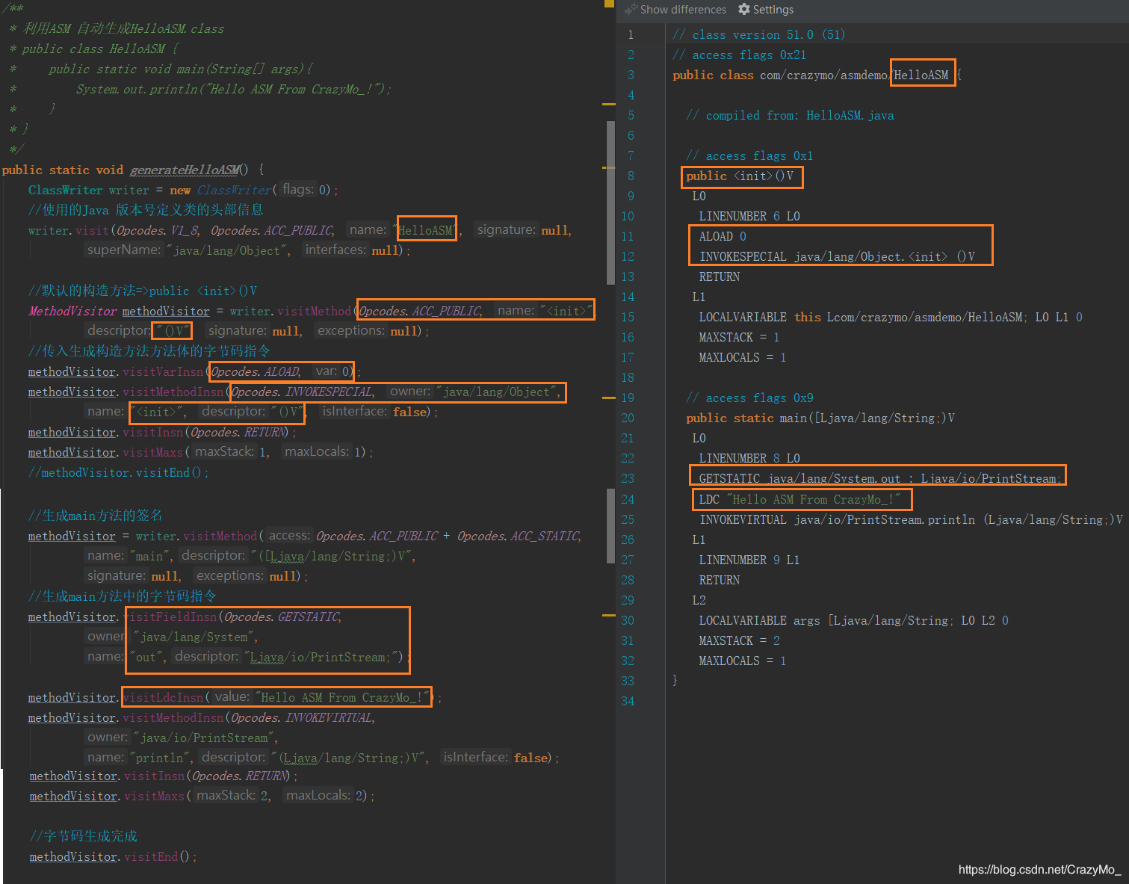Click INVOKESPECIAL on bytecode line 12
Viewport: 1129px width, 884px height.
coord(743,257)
